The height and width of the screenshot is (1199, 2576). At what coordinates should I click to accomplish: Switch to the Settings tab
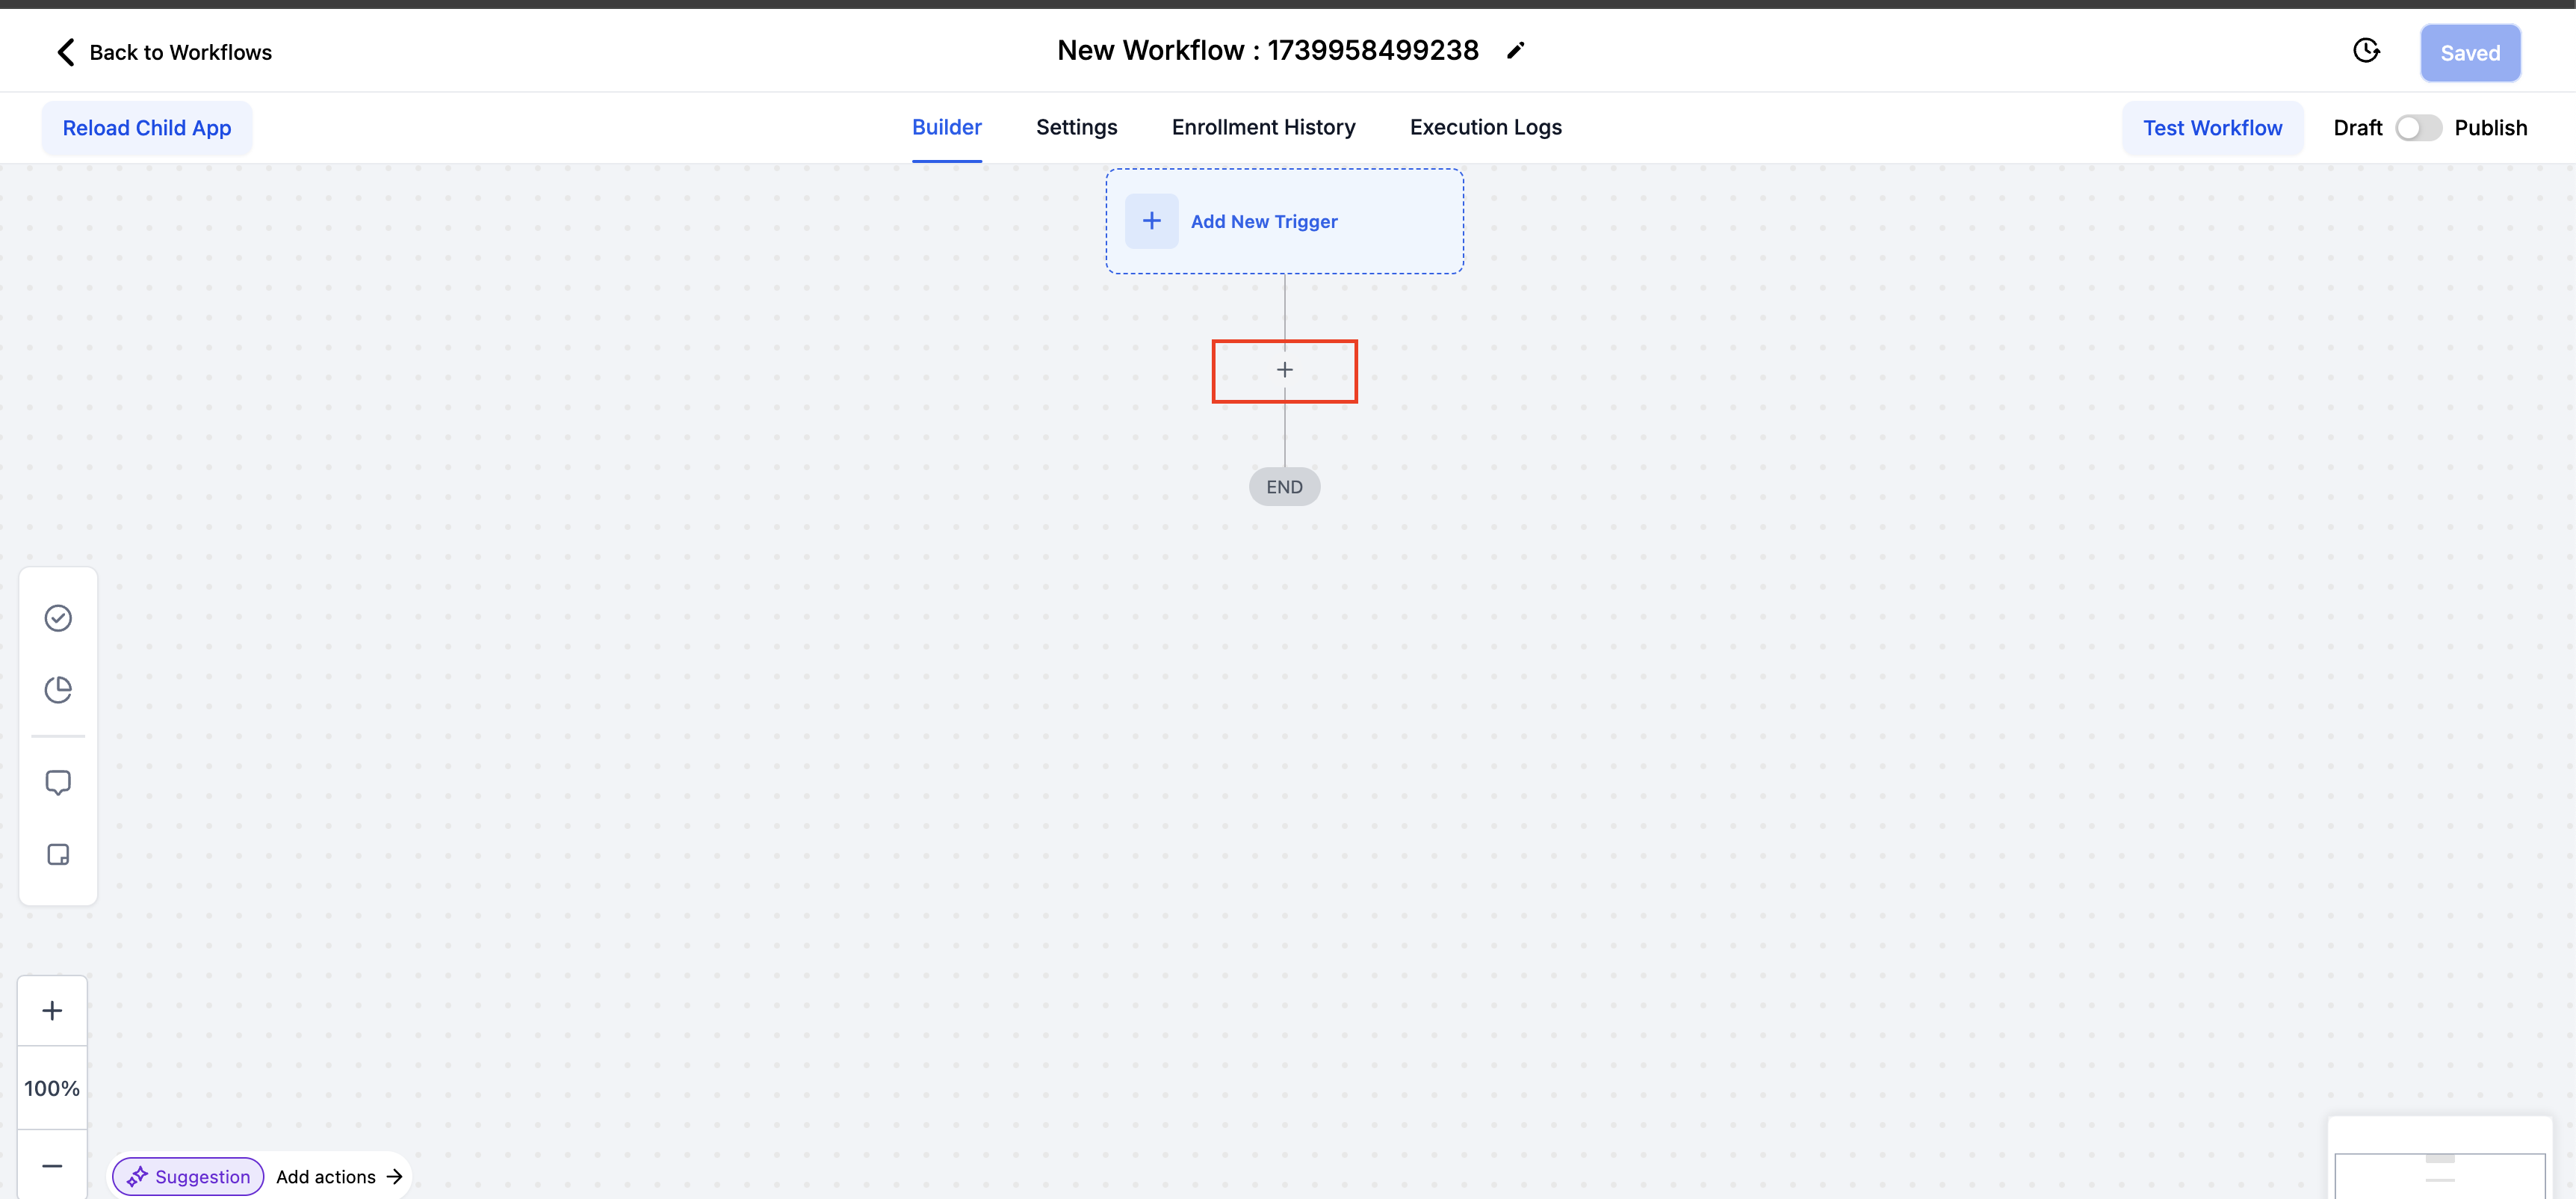pyautogui.click(x=1076, y=127)
